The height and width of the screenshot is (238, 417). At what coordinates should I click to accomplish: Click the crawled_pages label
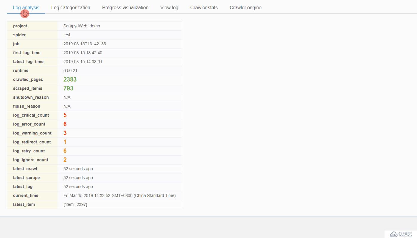pyautogui.click(x=28, y=79)
